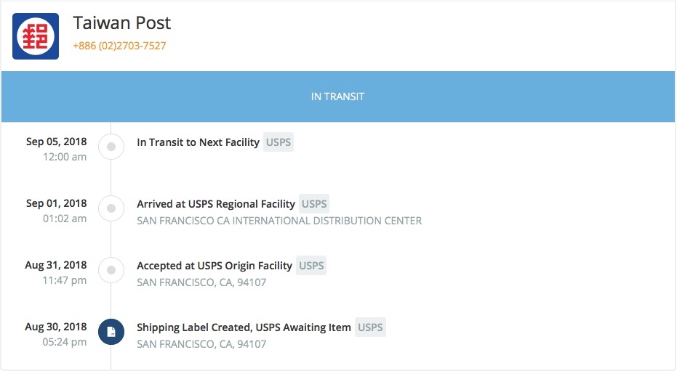Click USPS tag beside In Transit to Next Facility
This screenshot has height=371, width=677.
(x=279, y=142)
